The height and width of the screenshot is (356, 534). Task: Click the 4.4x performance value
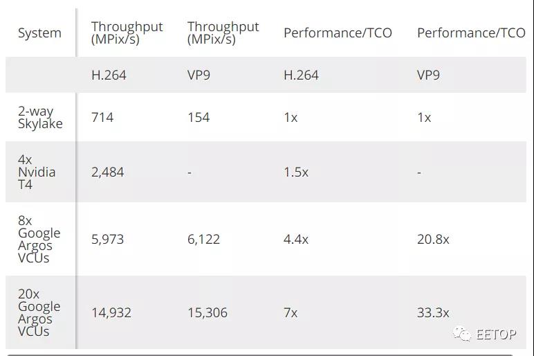coord(296,239)
